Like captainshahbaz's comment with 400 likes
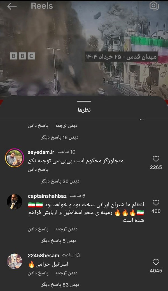 (x=156, y=203)
